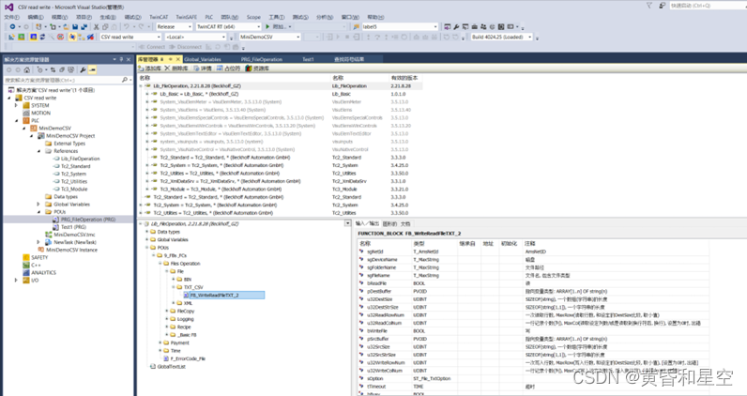This screenshot has width=747, height=396.
Task: Select the Recipe folder in the library tree
Action: coord(183,327)
